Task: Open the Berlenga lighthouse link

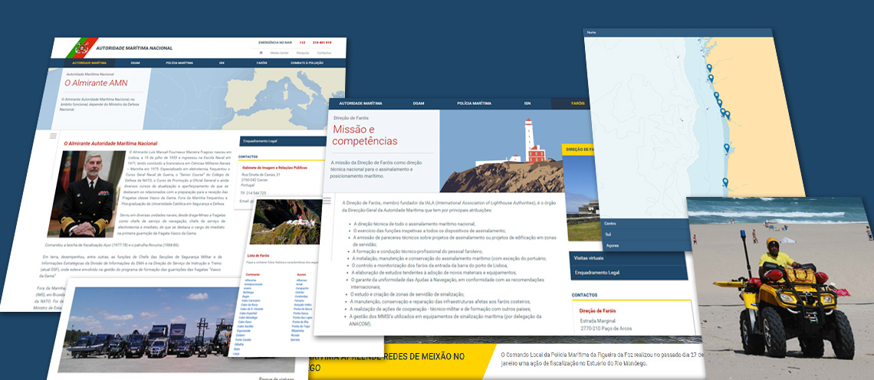Action: [x=248, y=293]
